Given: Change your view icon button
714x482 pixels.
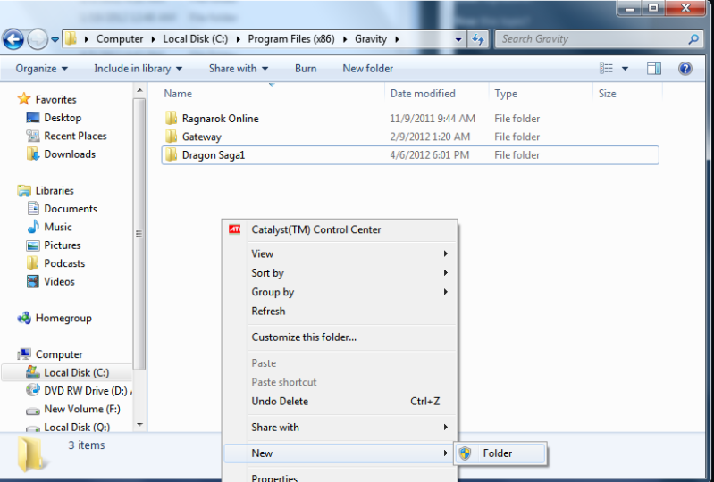Looking at the screenshot, I should point(606,69).
